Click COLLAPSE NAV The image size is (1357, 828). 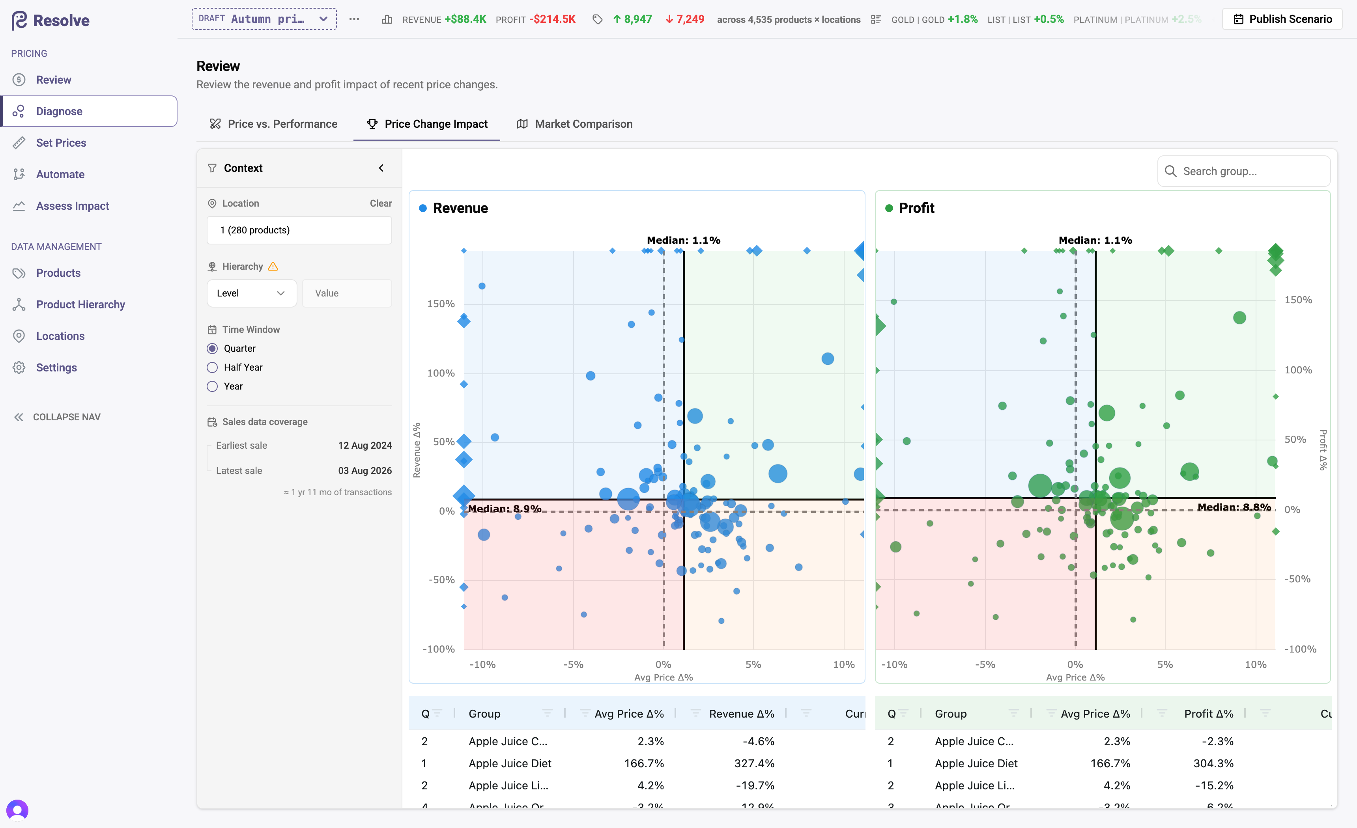click(x=57, y=417)
